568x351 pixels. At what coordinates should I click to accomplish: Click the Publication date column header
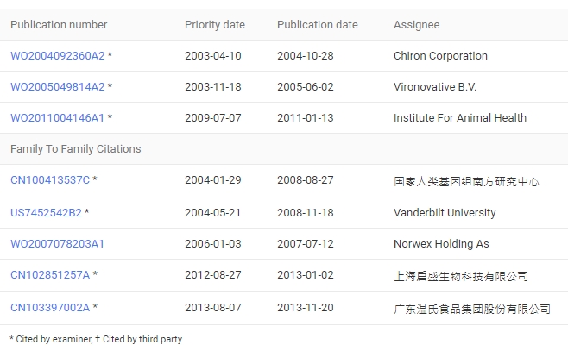tap(317, 25)
